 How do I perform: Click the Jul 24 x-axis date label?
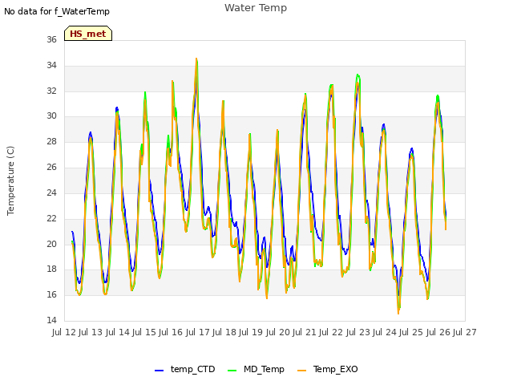[x=385, y=332]
